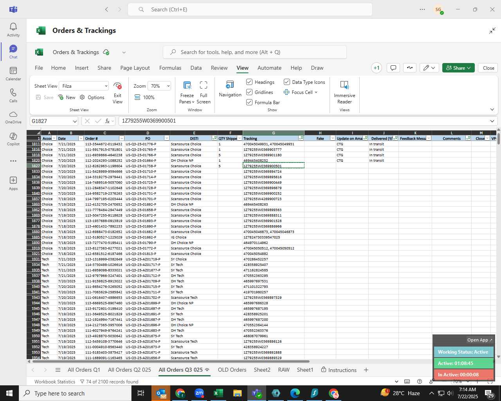Open the All Orders Q1 sheet
501x401 pixels.
[84, 370]
